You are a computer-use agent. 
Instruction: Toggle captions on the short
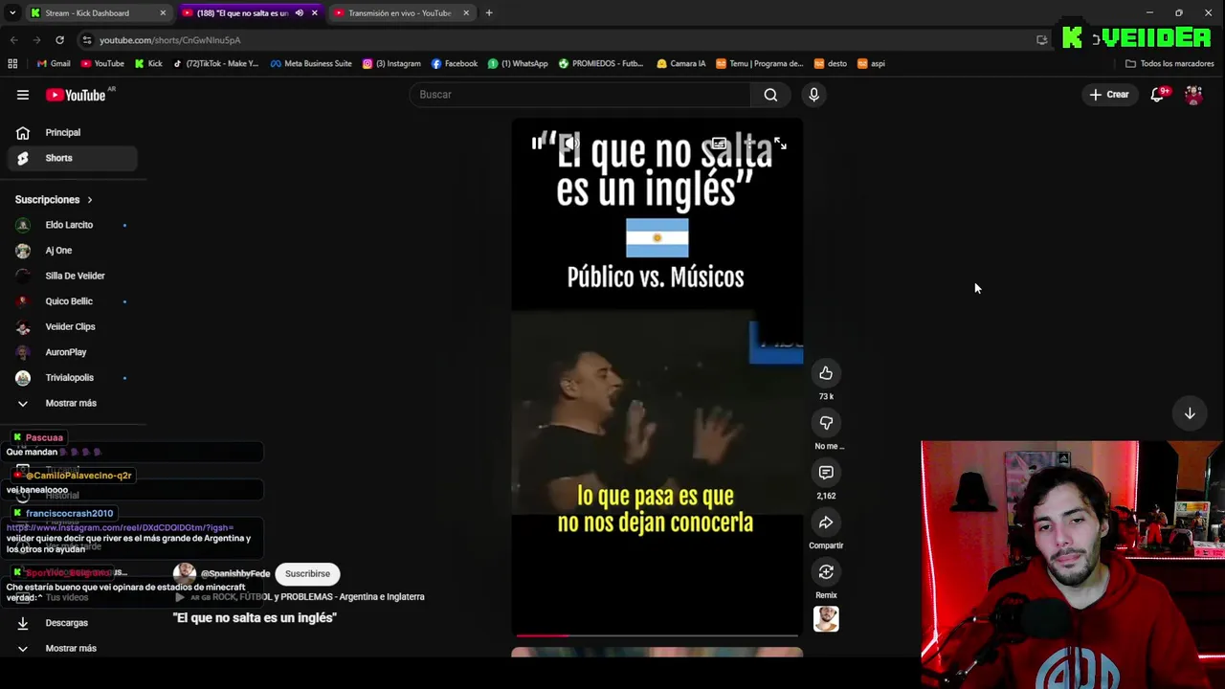coord(719,144)
